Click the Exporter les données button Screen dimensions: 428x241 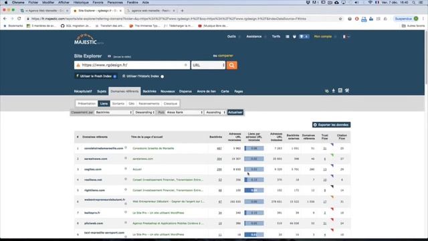click(332, 125)
